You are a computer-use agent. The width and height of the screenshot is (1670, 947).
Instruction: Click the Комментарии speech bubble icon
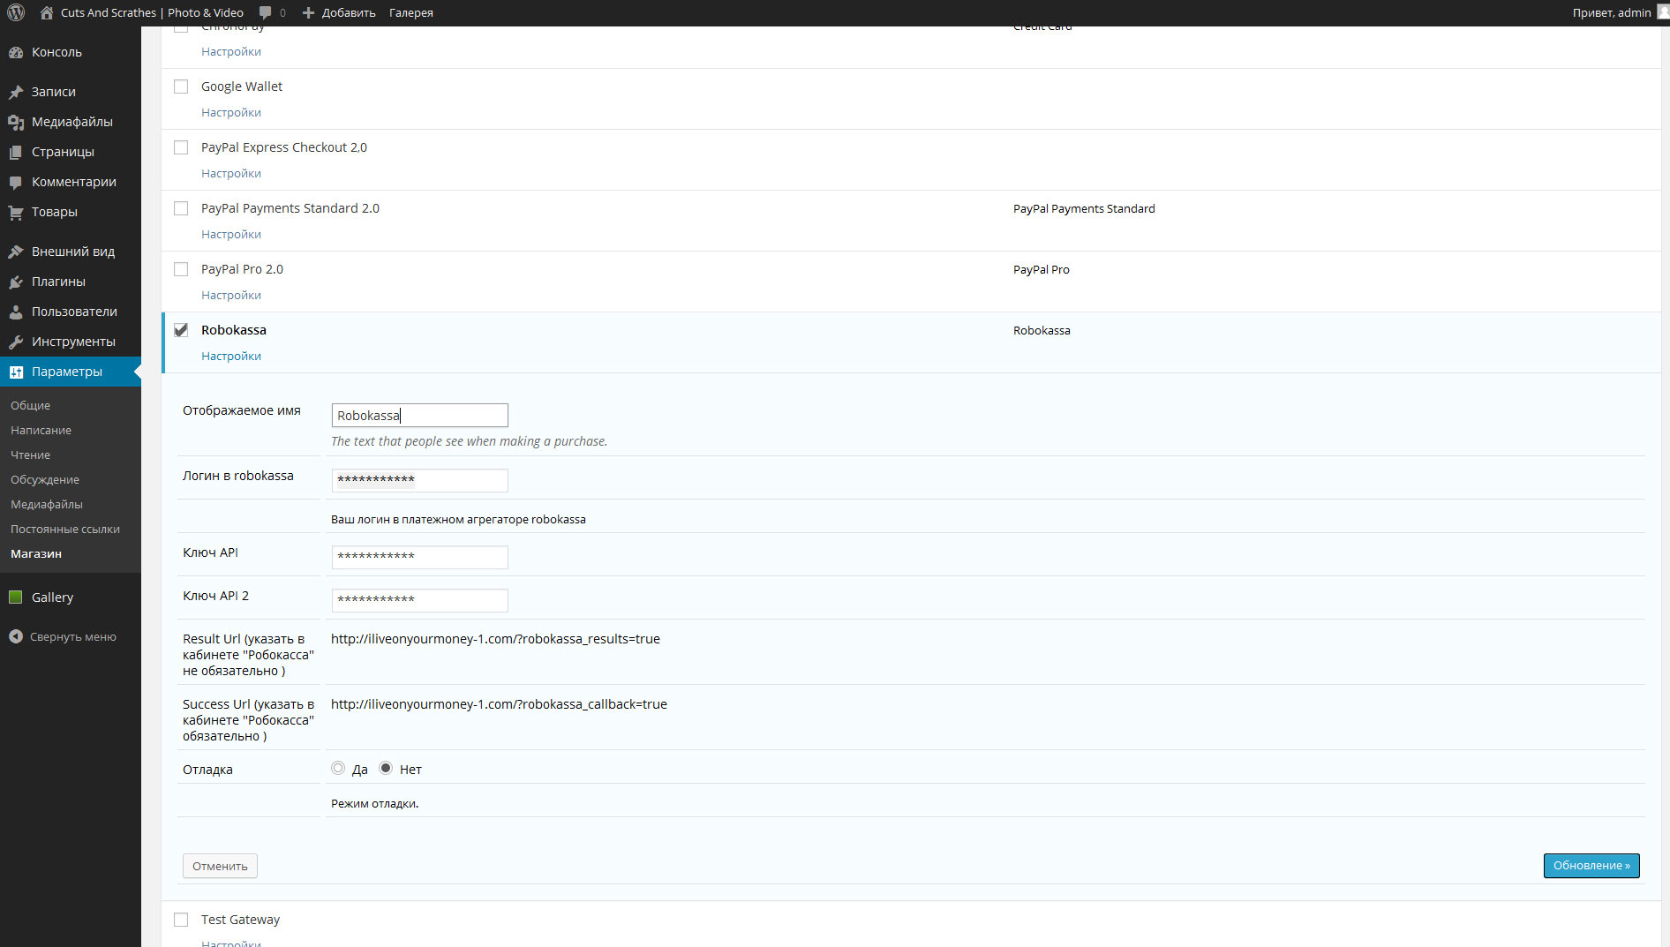(x=16, y=182)
